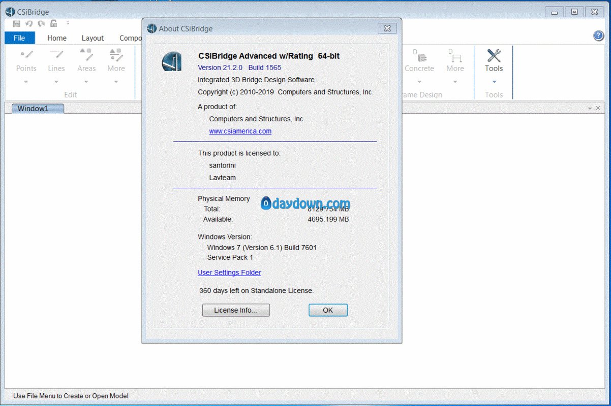Confirm the About dialog with OK

328,310
